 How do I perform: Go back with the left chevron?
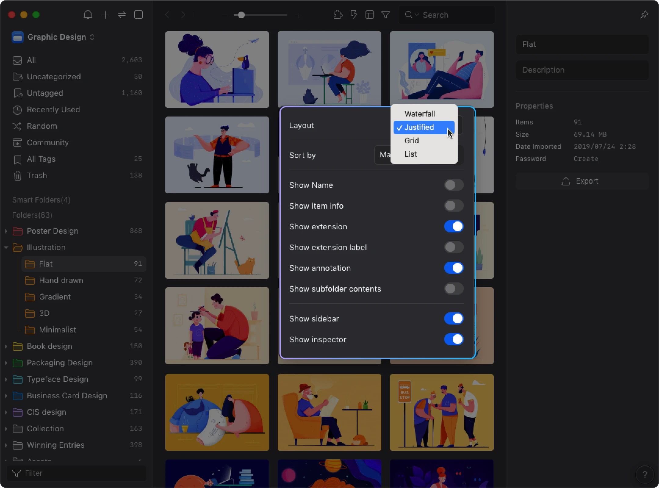coord(167,15)
